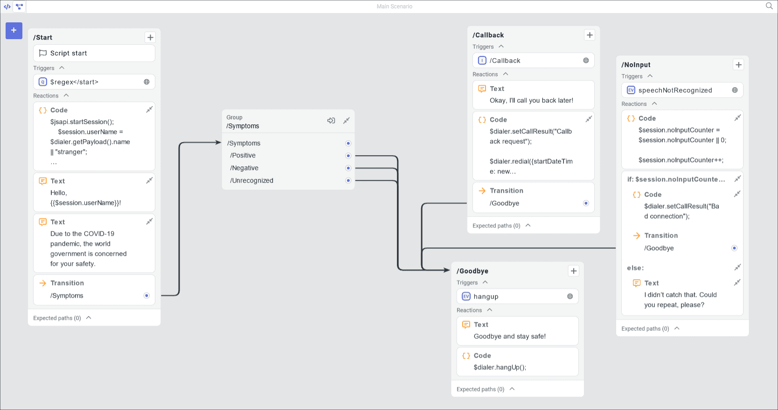
Task: Open search in top right corner
Action: [x=769, y=6]
